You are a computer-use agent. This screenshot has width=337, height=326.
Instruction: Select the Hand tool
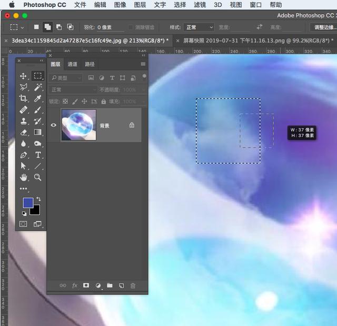pos(23,177)
